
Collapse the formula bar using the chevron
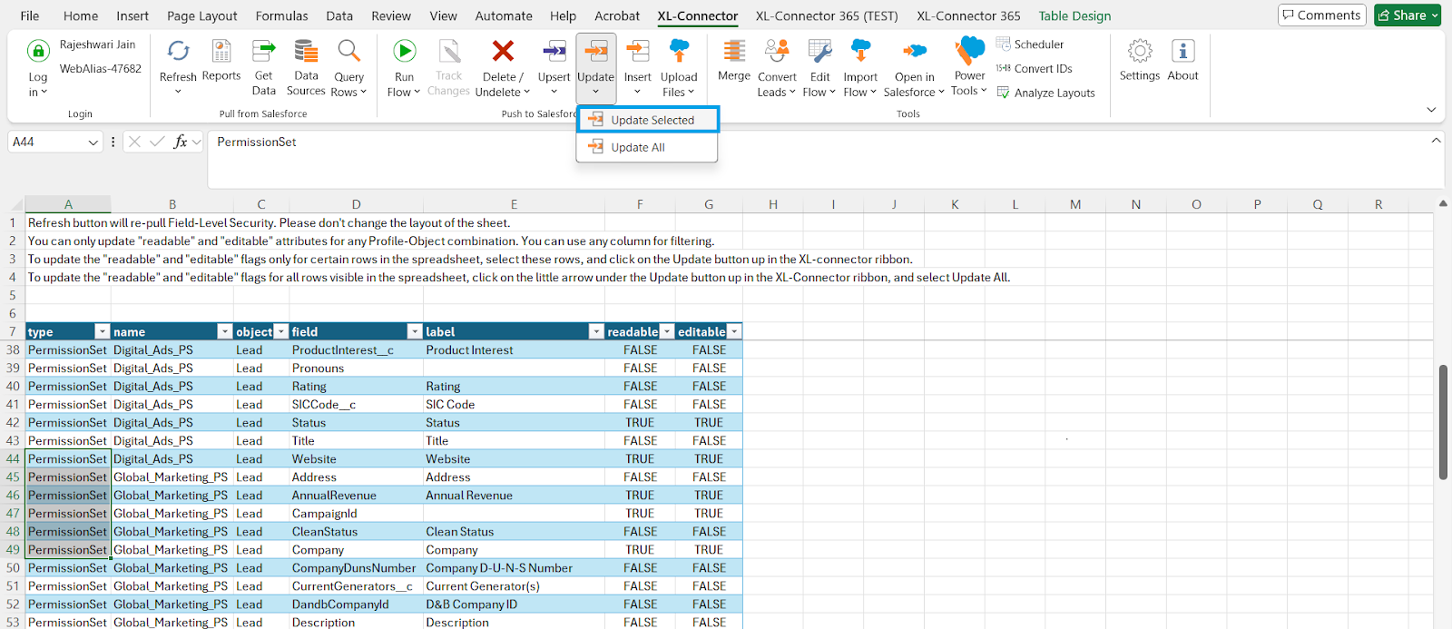[1436, 141]
